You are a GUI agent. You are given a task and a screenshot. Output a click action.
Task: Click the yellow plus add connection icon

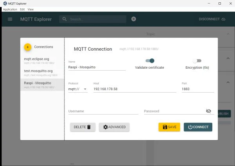(27, 47)
